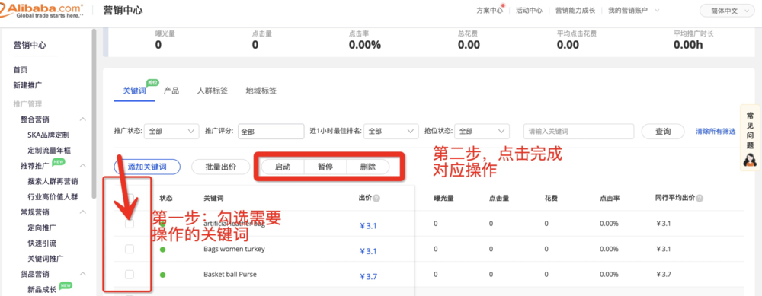762x296 pixels.
Task: Click the 抢位 badge on 关键词 tab
Action: tap(152, 83)
